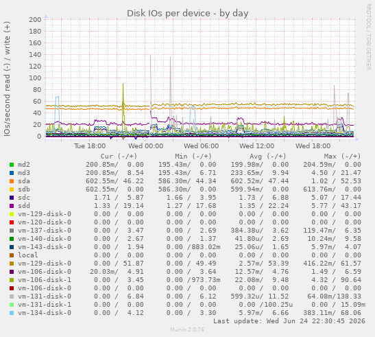Screen dimensions: 375x337
Task: Click the 'Disk IOs per device - by day' title
Action: pos(188,14)
